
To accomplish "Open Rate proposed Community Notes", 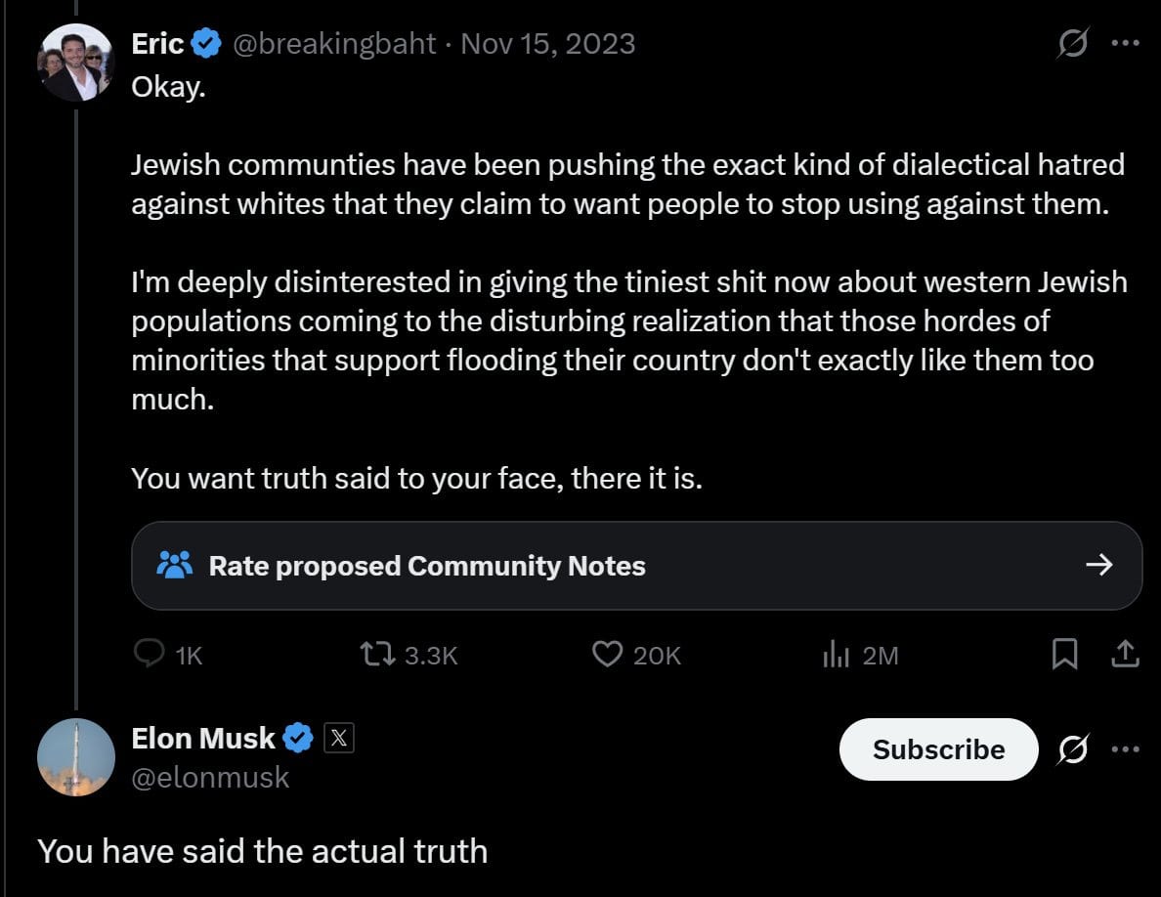I will (637, 566).
